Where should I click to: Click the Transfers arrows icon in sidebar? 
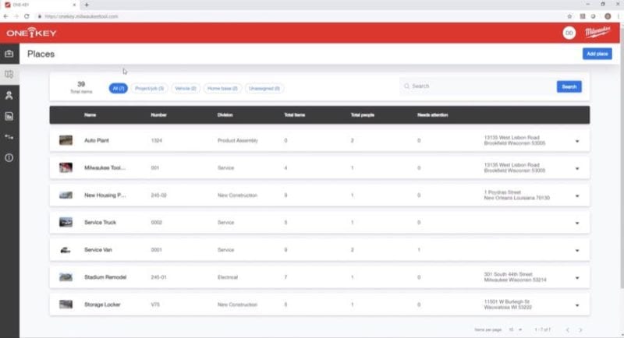click(9, 137)
